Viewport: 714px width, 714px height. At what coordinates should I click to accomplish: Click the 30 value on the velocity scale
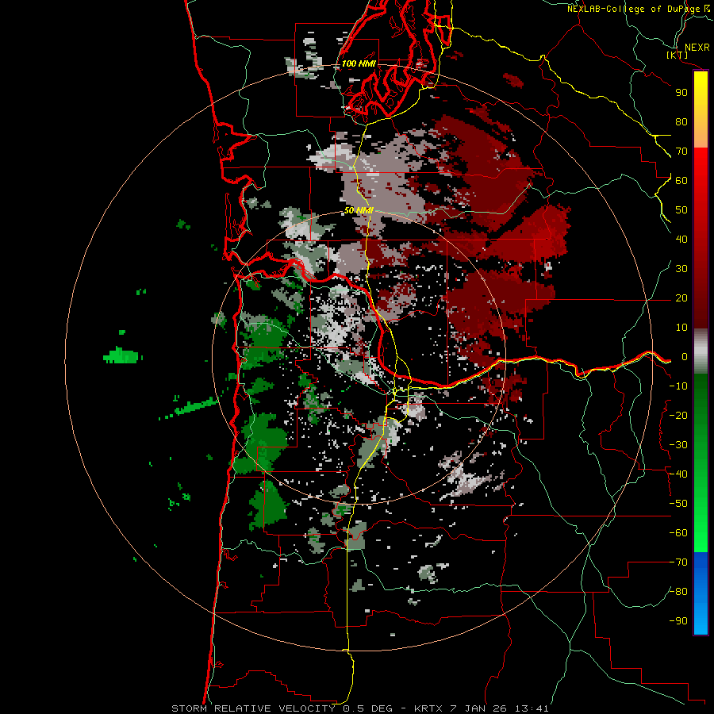pyautogui.click(x=681, y=269)
